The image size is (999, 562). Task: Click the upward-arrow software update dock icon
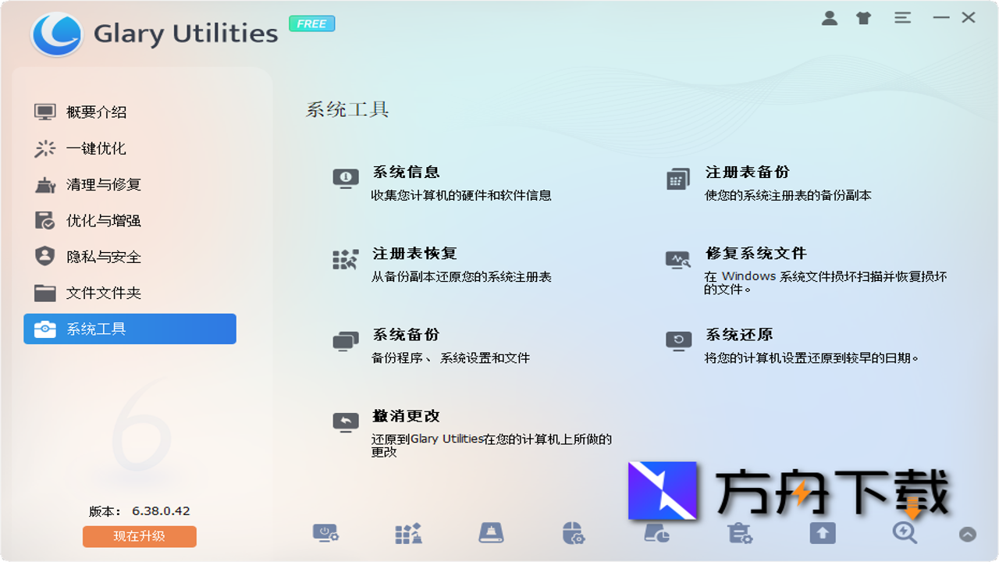pos(822,533)
